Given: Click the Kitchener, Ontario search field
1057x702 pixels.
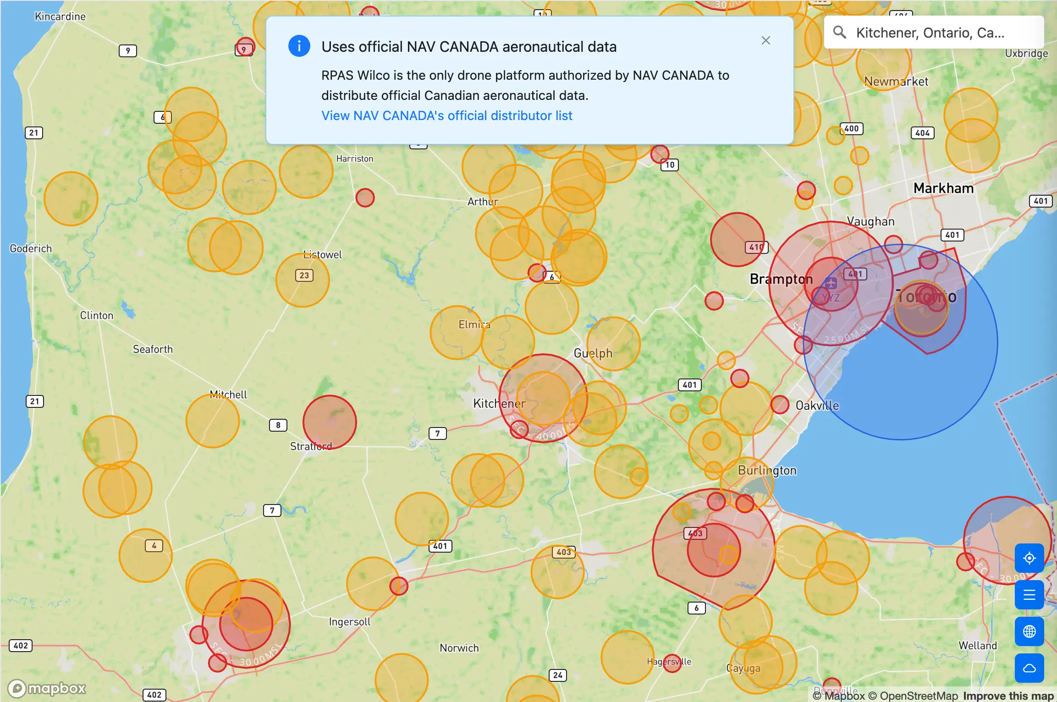Looking at the screenshot, I should (934, 32).
